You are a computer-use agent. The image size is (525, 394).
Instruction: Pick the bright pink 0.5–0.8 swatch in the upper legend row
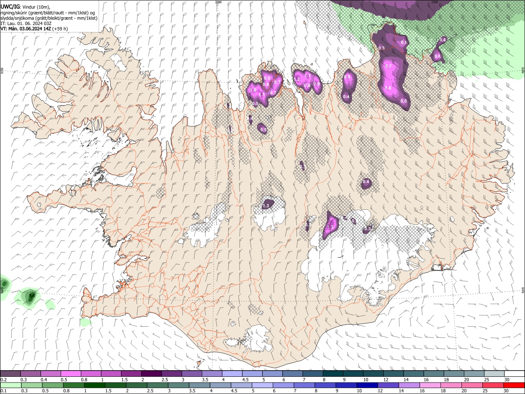[71, 374]
